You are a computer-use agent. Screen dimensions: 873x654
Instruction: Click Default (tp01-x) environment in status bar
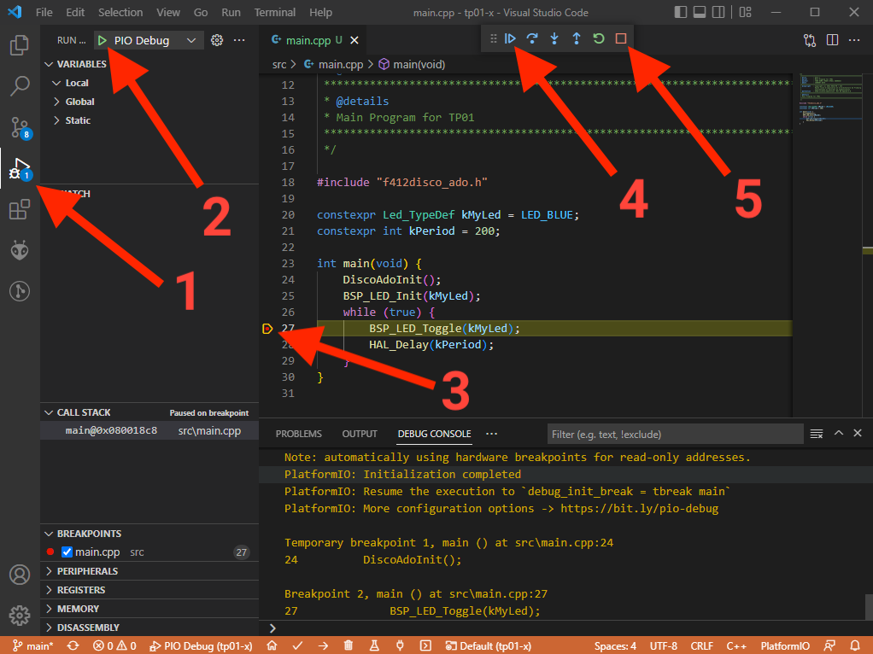pyautogui.click(x=489, y=645)
